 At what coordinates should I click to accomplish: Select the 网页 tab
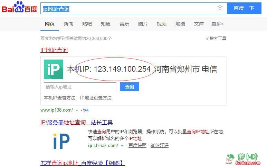pos(49,24)
